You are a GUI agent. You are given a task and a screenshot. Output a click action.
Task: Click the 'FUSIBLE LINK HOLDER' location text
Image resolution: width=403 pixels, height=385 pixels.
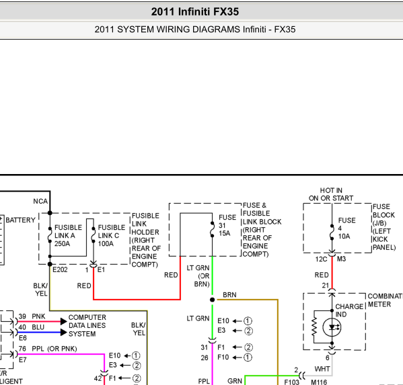point(146,240)
